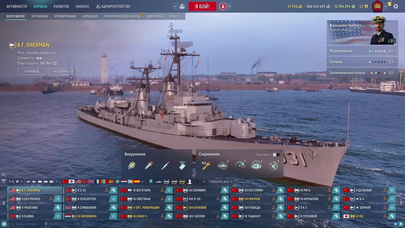Click the О КОРАБЛЕ button

click(32, 71)
